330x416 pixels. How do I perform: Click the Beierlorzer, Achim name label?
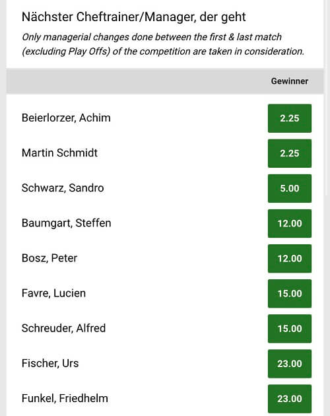pos(66,118)
